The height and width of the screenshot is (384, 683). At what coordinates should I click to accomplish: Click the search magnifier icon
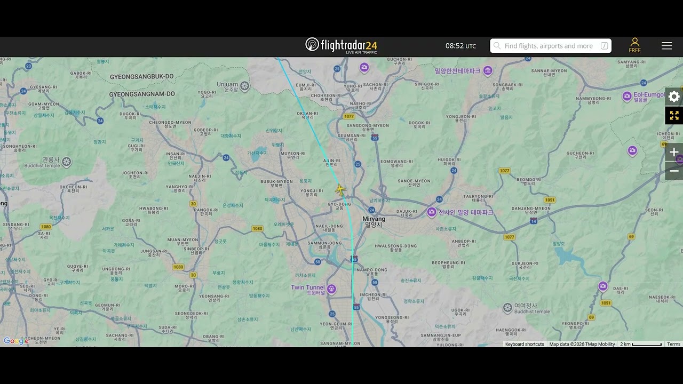point(497,46)
